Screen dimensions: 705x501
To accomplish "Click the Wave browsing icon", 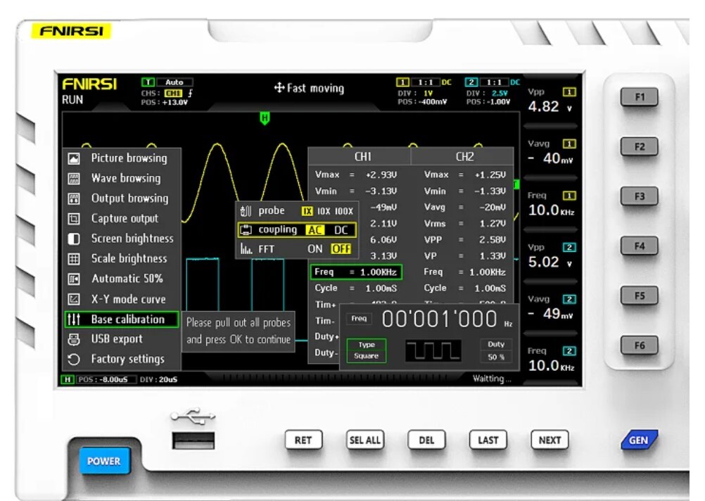I will [x=74, y=179].
